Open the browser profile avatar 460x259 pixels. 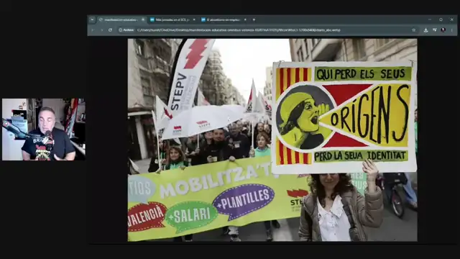click(443, 30)
